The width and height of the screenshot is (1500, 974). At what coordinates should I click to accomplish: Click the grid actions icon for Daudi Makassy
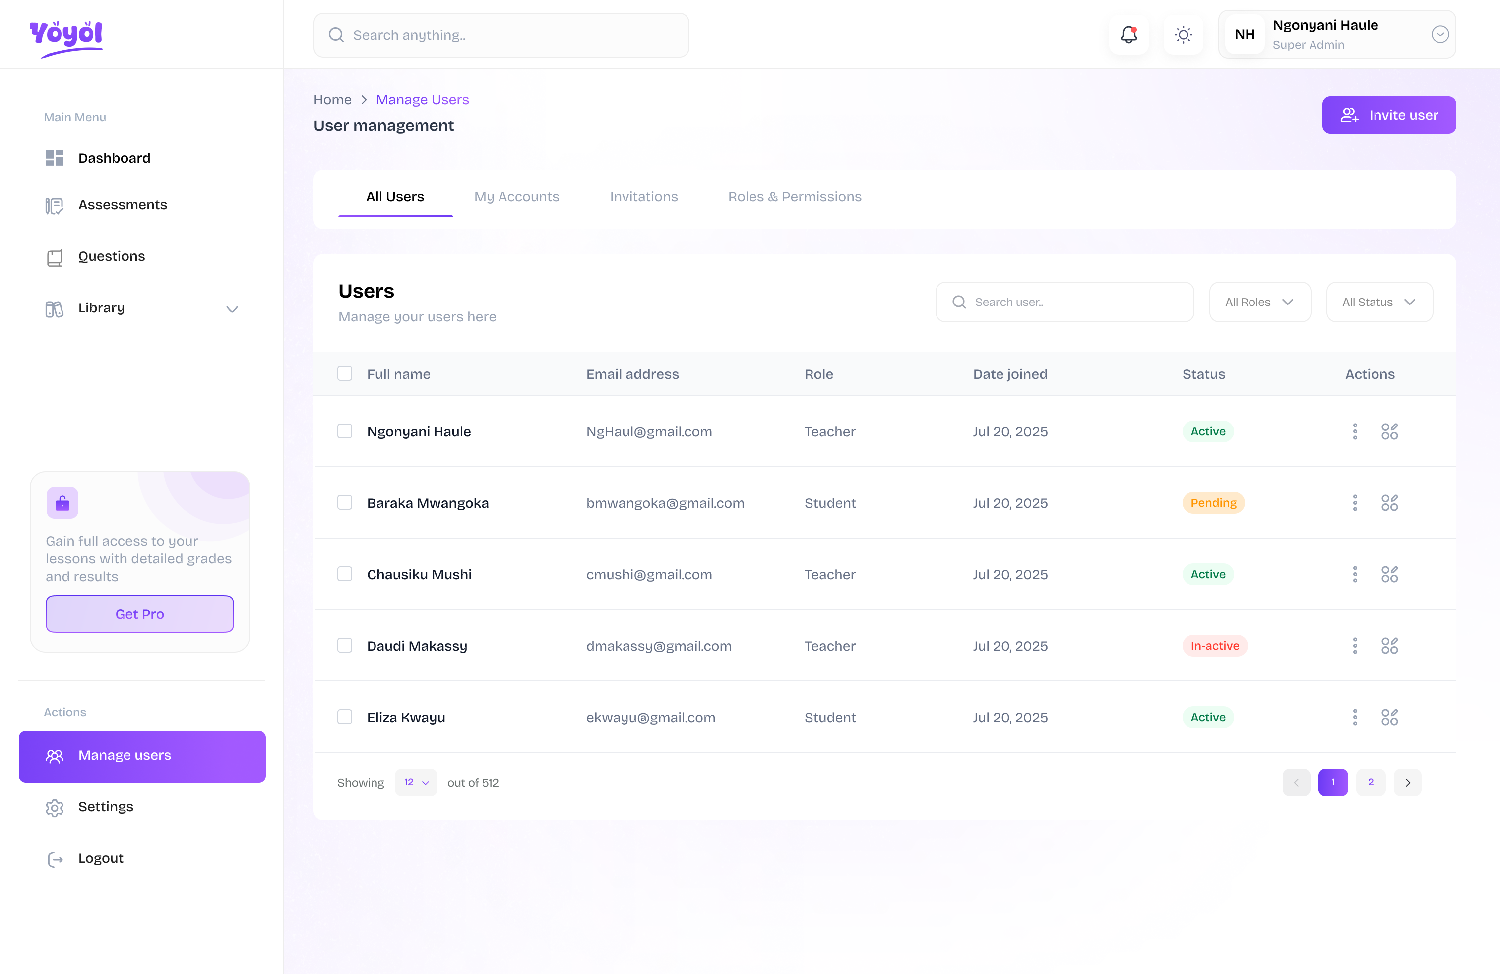coord(1390,646)
